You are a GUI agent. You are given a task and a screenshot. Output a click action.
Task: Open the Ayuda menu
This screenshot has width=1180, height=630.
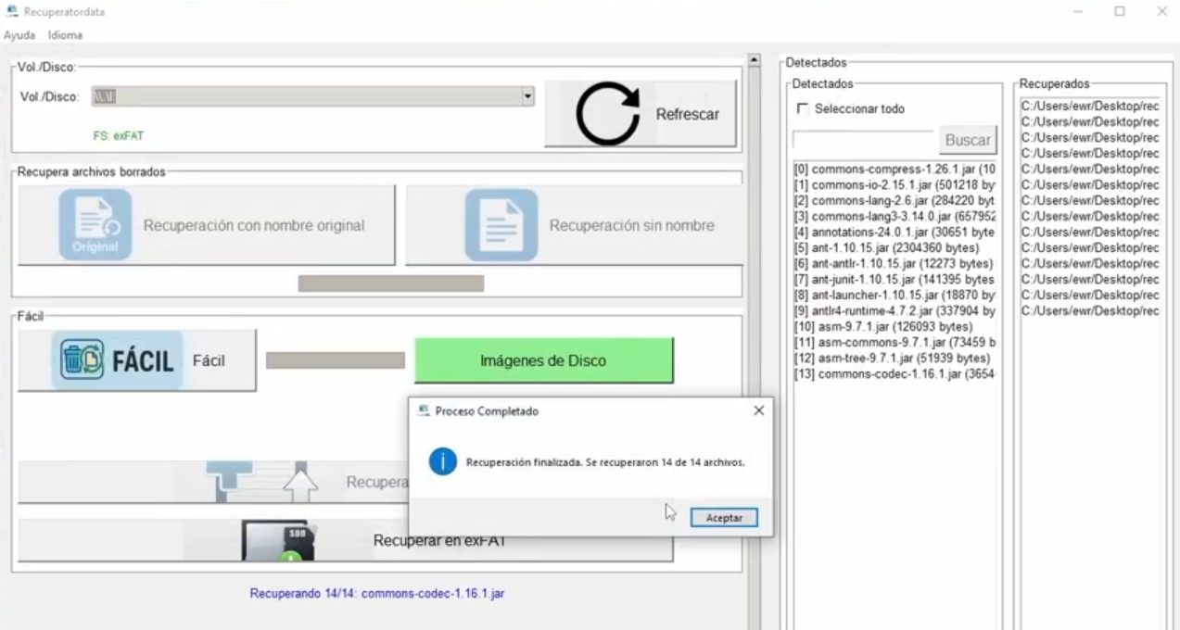(19, 35)
